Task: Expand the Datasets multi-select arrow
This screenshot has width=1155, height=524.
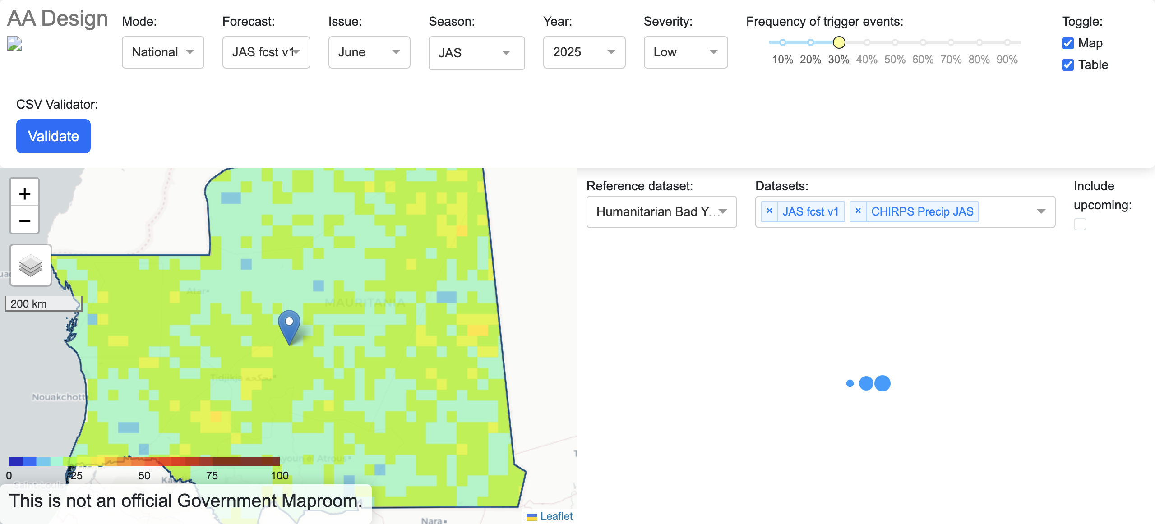Action: [x=1041, y=211]
